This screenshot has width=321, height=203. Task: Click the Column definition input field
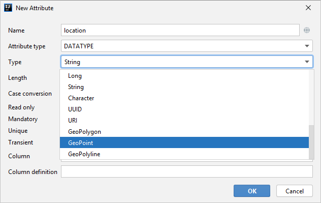coord(187,171)
